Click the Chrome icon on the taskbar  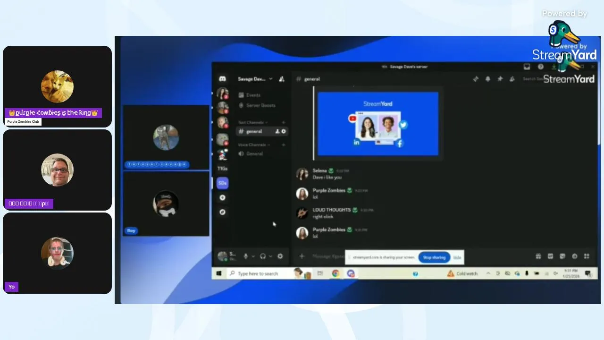[336, 273]
